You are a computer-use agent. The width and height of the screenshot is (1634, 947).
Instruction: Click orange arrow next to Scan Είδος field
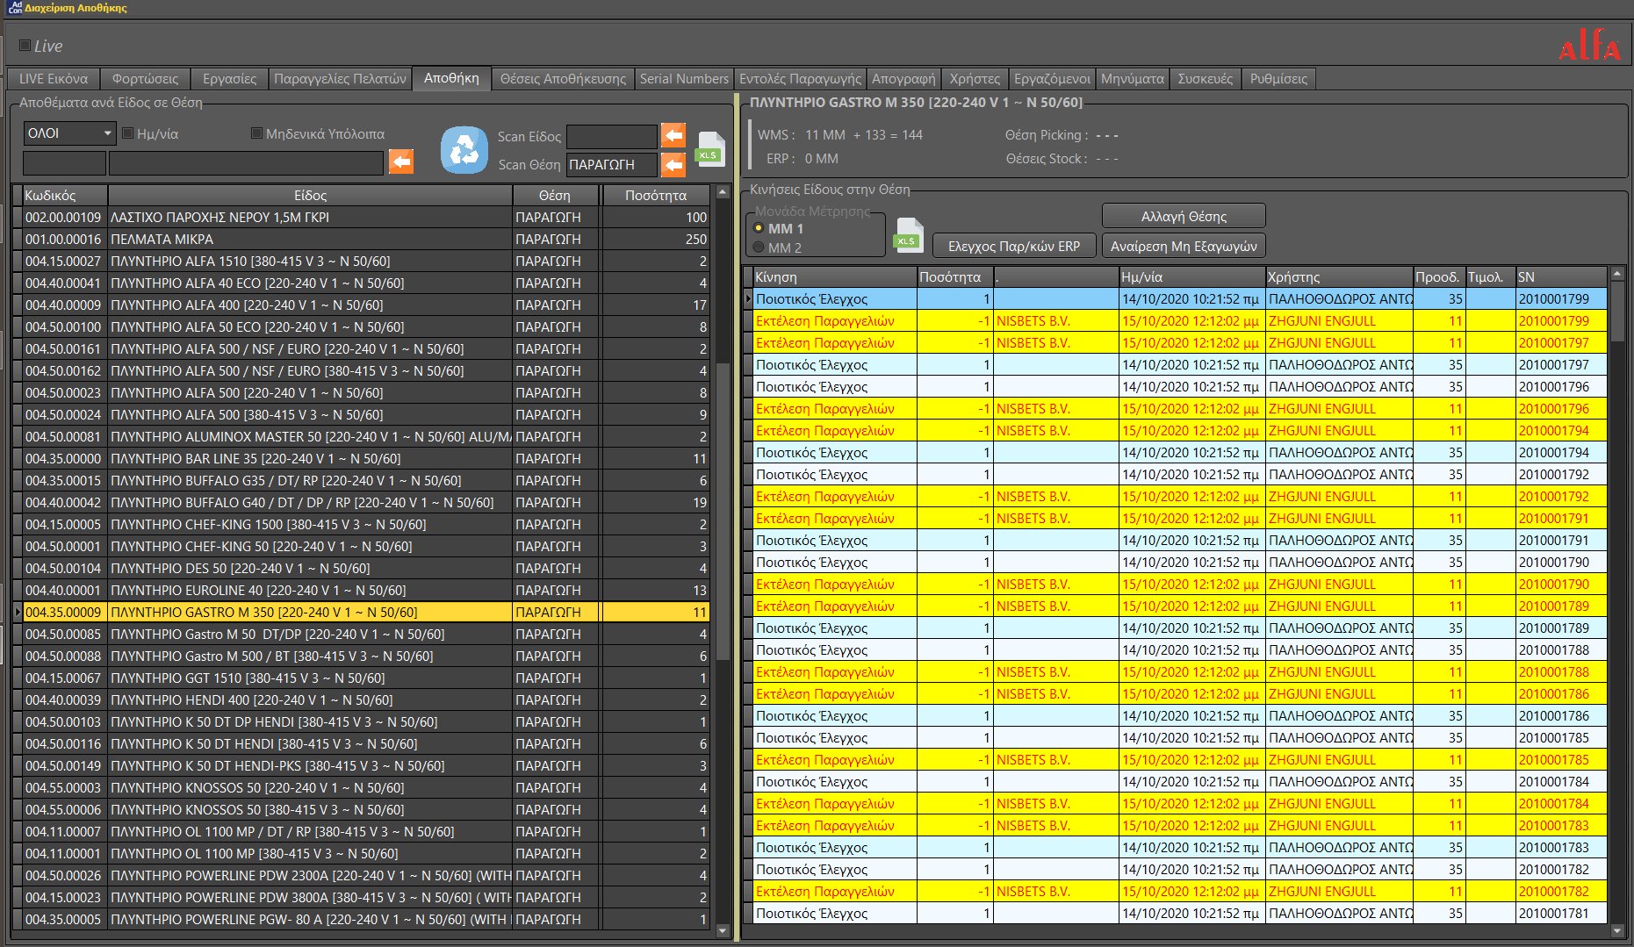point(673,136)
